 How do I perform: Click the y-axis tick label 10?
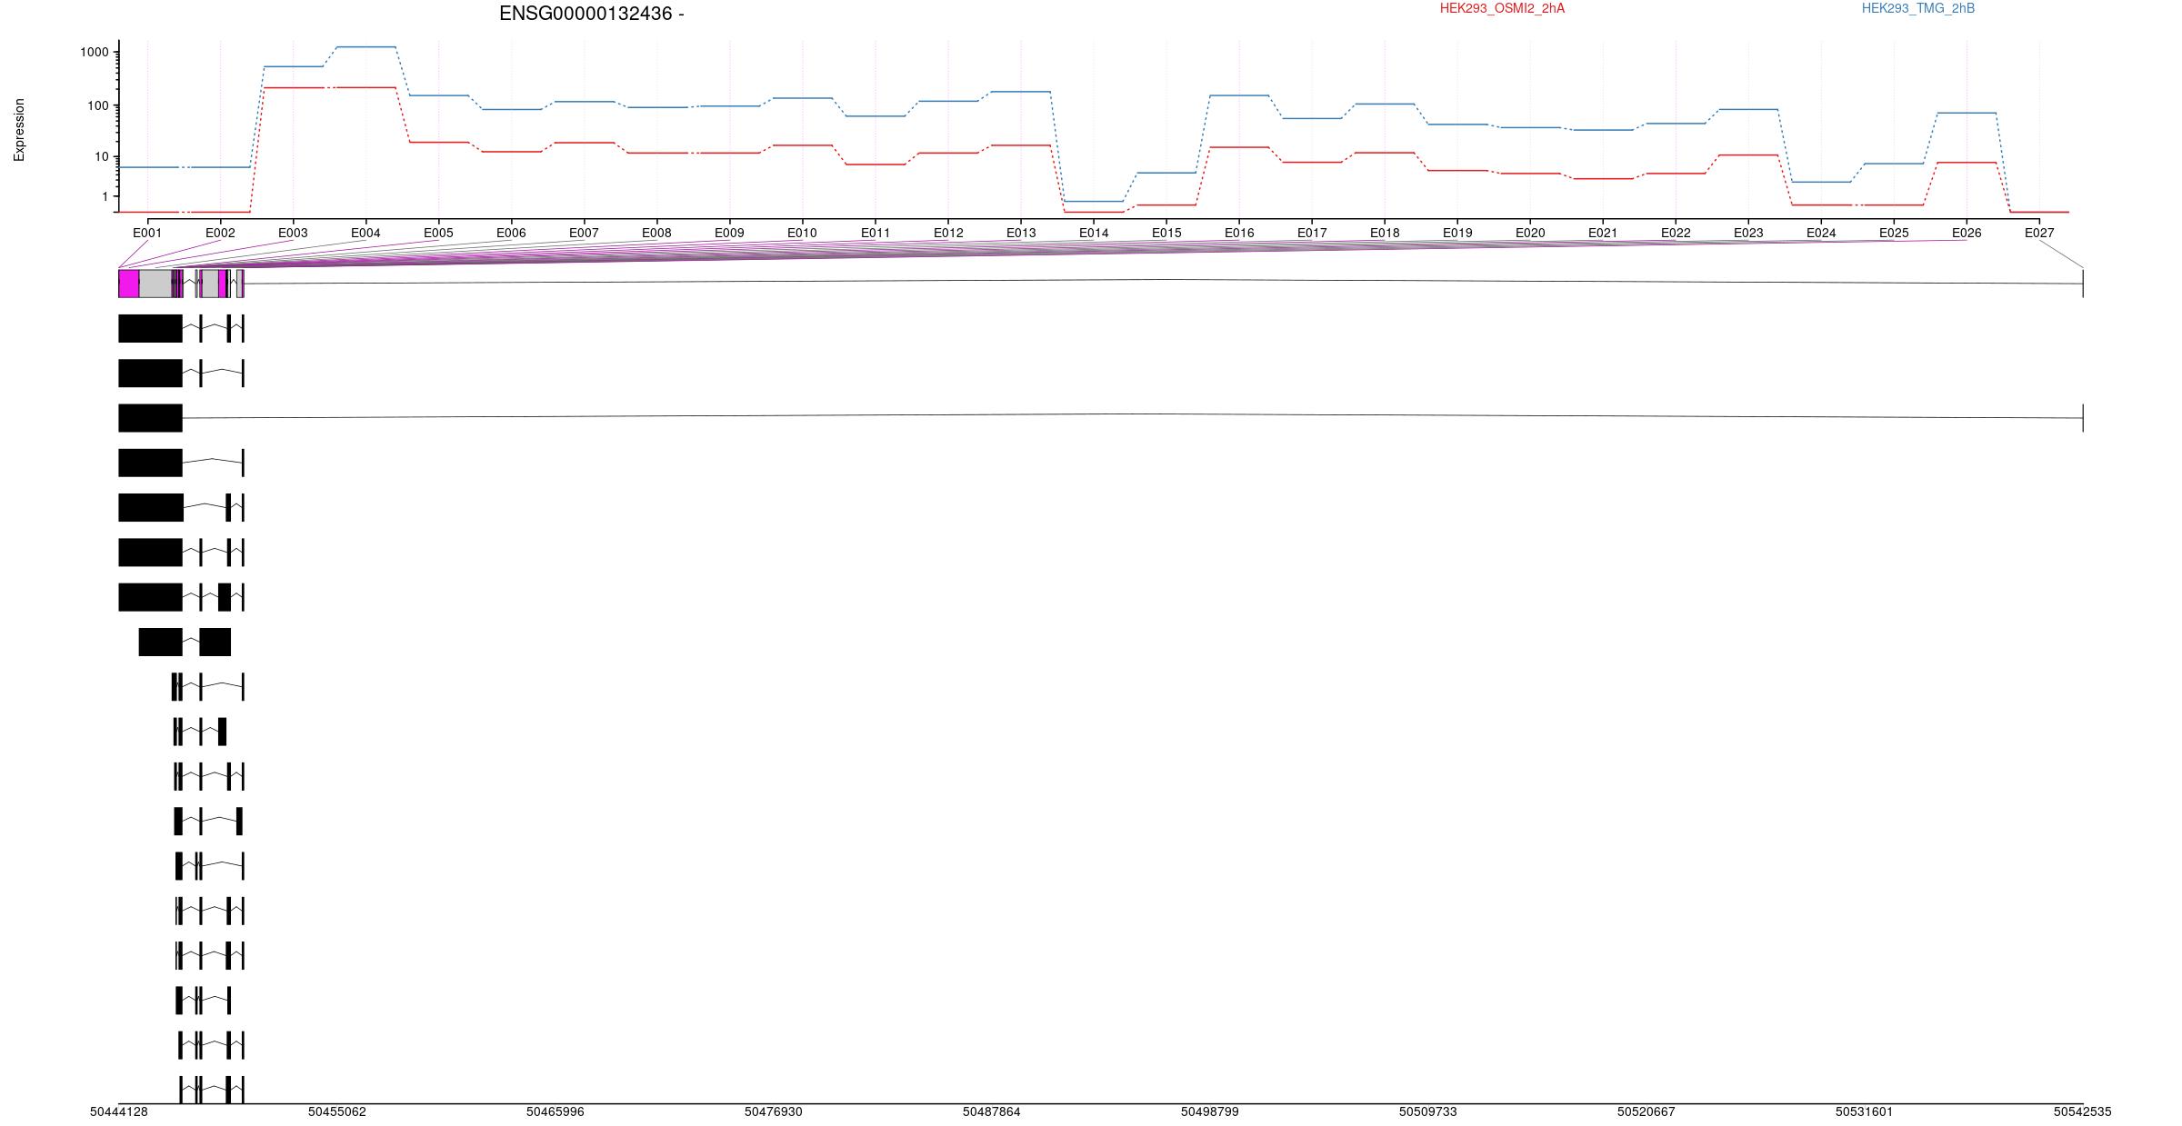tap(102, 156)
